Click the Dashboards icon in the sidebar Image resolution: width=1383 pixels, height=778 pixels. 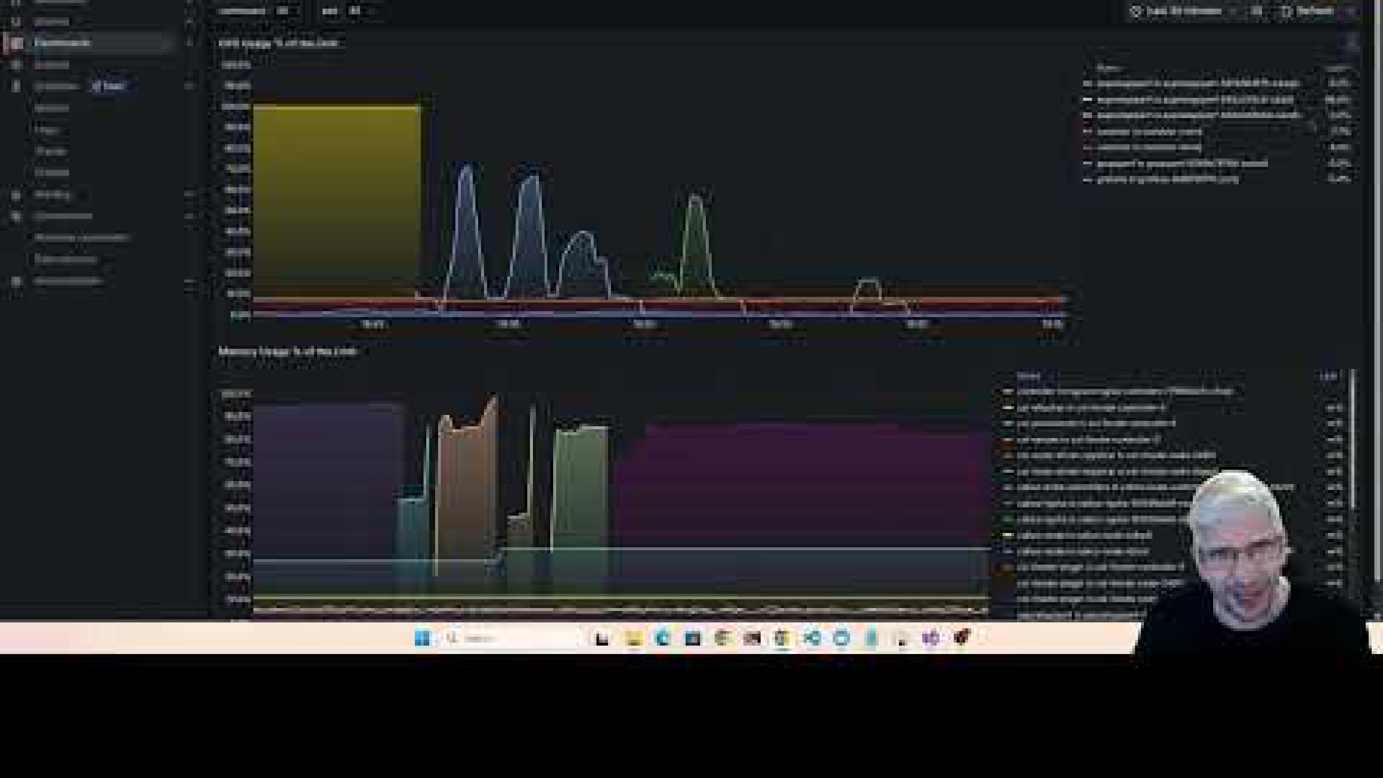(16, 43)
